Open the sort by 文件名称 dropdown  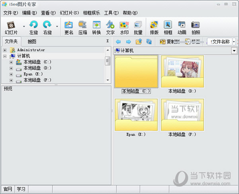pyautogui.click(x=234, y=41)
